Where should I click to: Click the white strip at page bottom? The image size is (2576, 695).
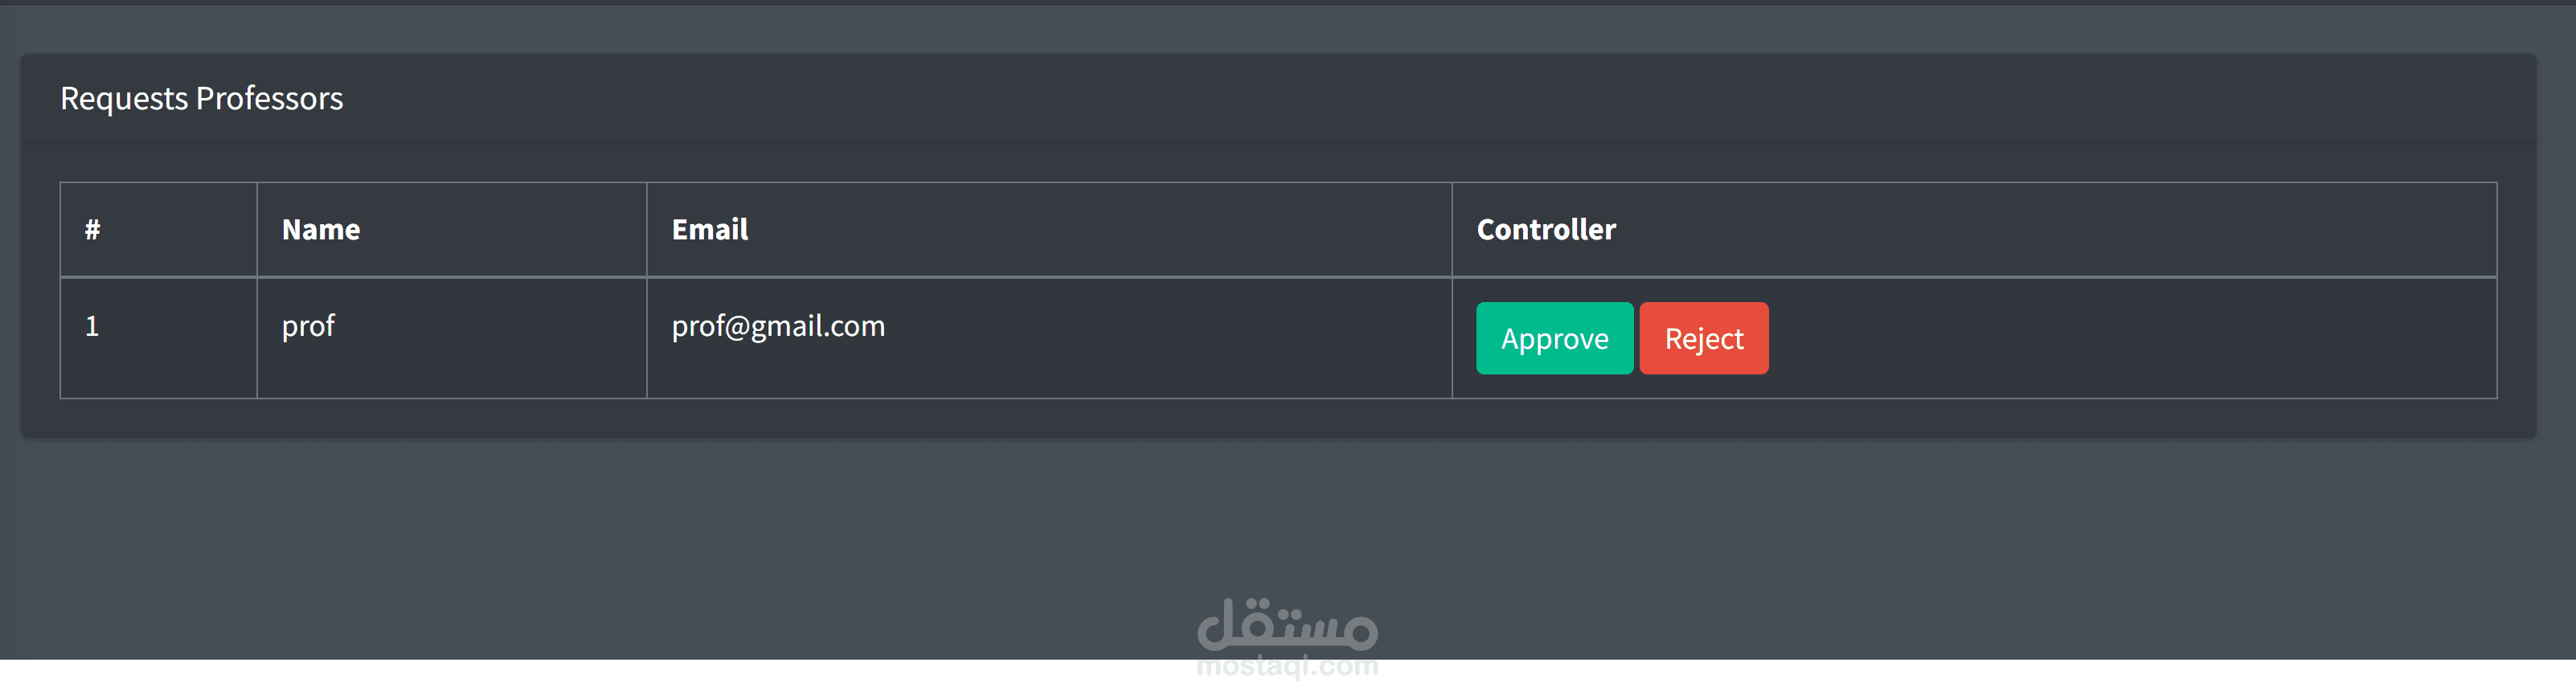600,677
